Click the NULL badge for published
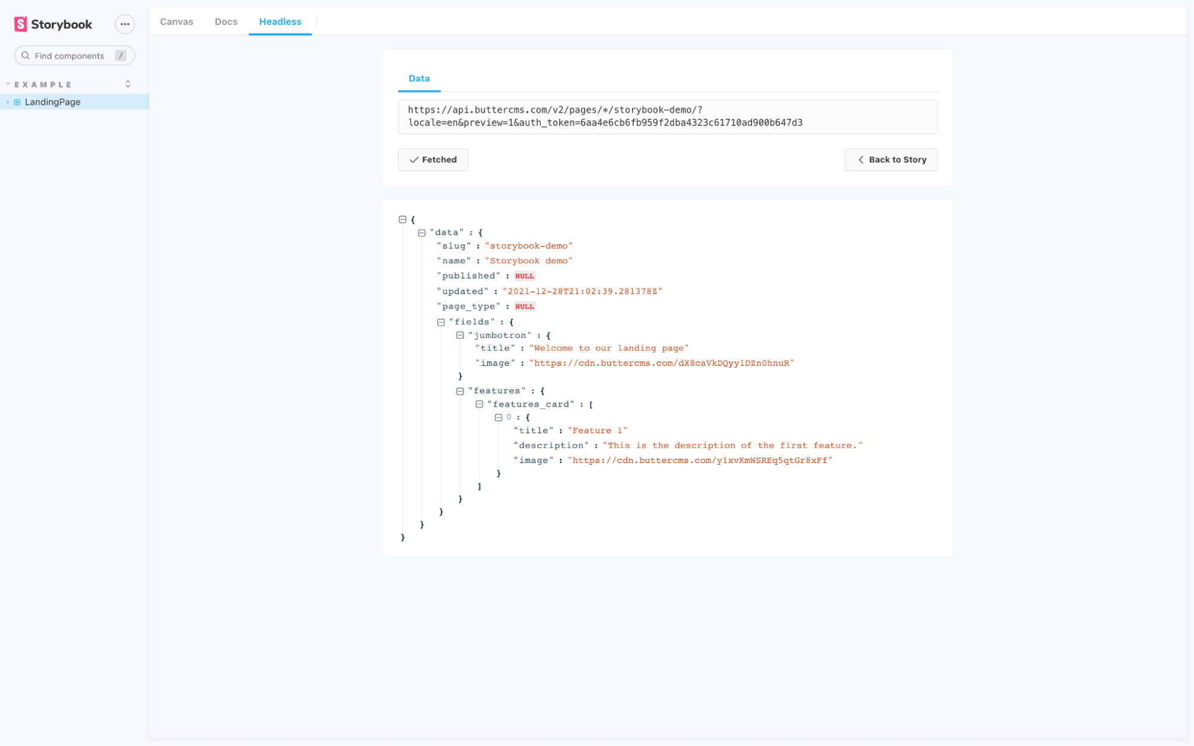The image size is (1194, 746). point(524,276)
